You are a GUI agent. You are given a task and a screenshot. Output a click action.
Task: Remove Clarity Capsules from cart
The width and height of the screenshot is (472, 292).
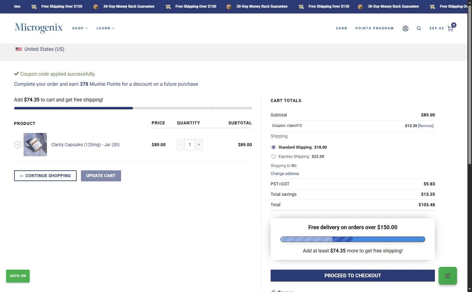(18, 145)
